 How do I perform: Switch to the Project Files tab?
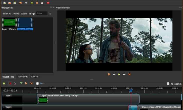coord(8,77)
